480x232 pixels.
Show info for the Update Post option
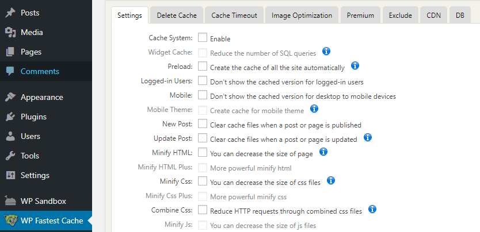click(x=368, y=137)
